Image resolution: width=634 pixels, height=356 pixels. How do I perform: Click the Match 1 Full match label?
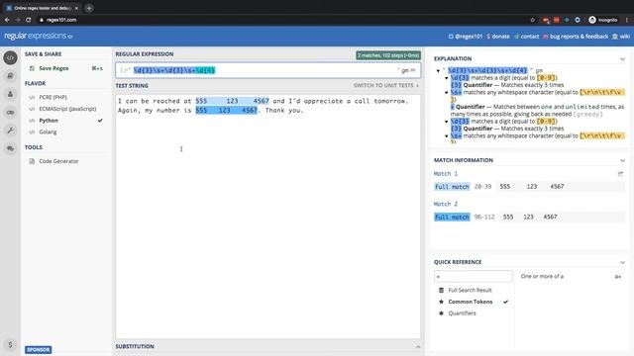[x=452, y=187]
